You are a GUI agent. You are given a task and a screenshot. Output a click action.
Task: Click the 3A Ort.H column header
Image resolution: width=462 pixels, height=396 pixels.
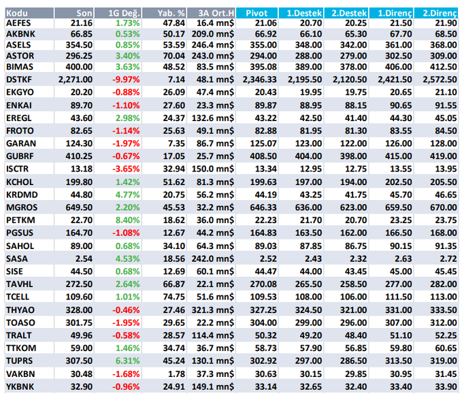tap(211, 13)
